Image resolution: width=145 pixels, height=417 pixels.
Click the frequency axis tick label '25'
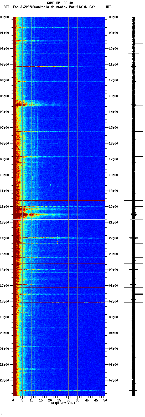pyautogui.click(x=59, y=400)
